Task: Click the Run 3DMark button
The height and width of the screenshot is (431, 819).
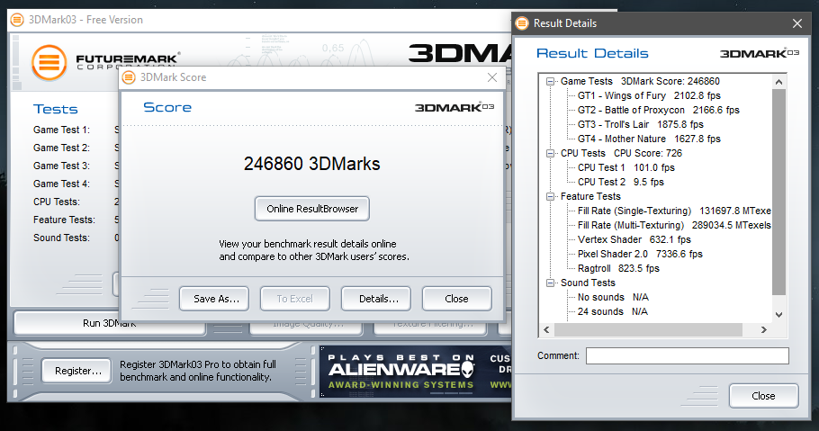Action: point(110,323)
